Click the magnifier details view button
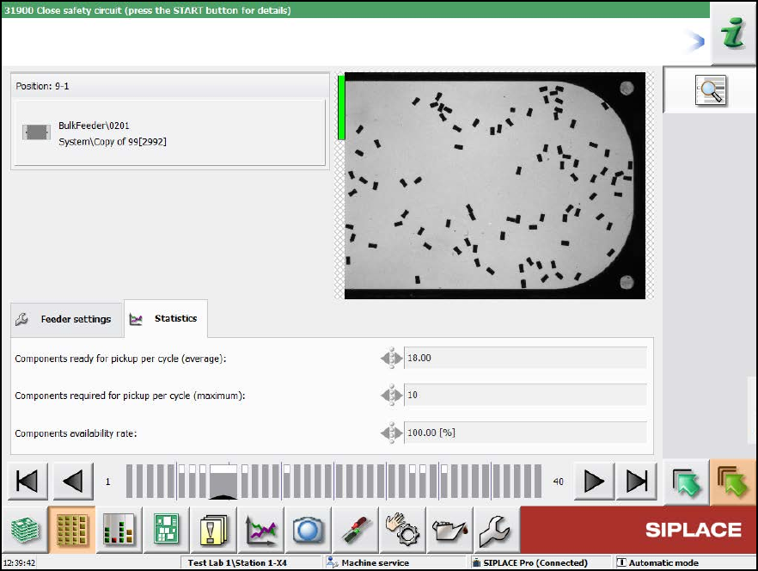 pyautogui.click(x=710, y=90)
